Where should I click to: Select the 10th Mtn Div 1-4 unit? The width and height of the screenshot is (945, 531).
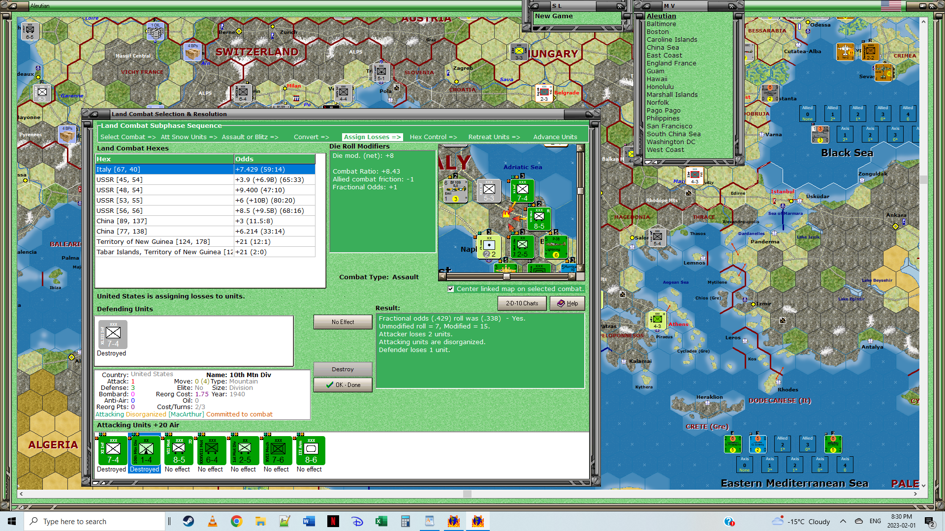(x=145, y=450)
